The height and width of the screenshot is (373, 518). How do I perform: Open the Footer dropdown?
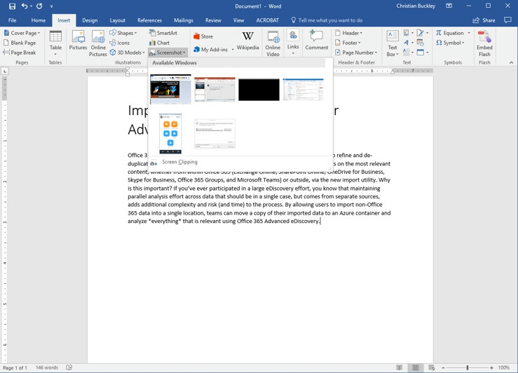coord(348,43)
